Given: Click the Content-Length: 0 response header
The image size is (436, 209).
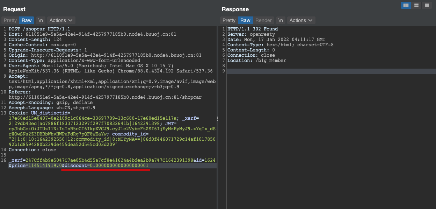Looking at the screenshot, I should coord(251,50).
